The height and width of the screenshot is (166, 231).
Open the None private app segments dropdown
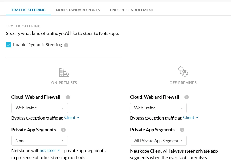[40, 141]
